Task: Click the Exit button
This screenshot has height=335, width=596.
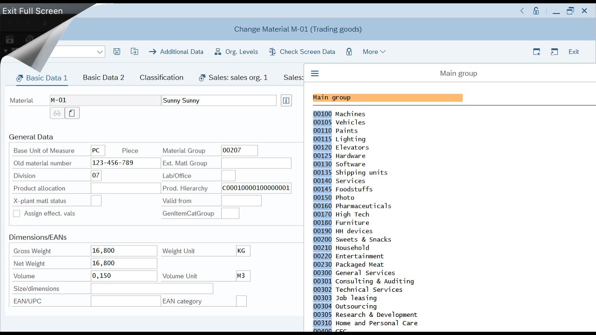Action: pos(574,52)
